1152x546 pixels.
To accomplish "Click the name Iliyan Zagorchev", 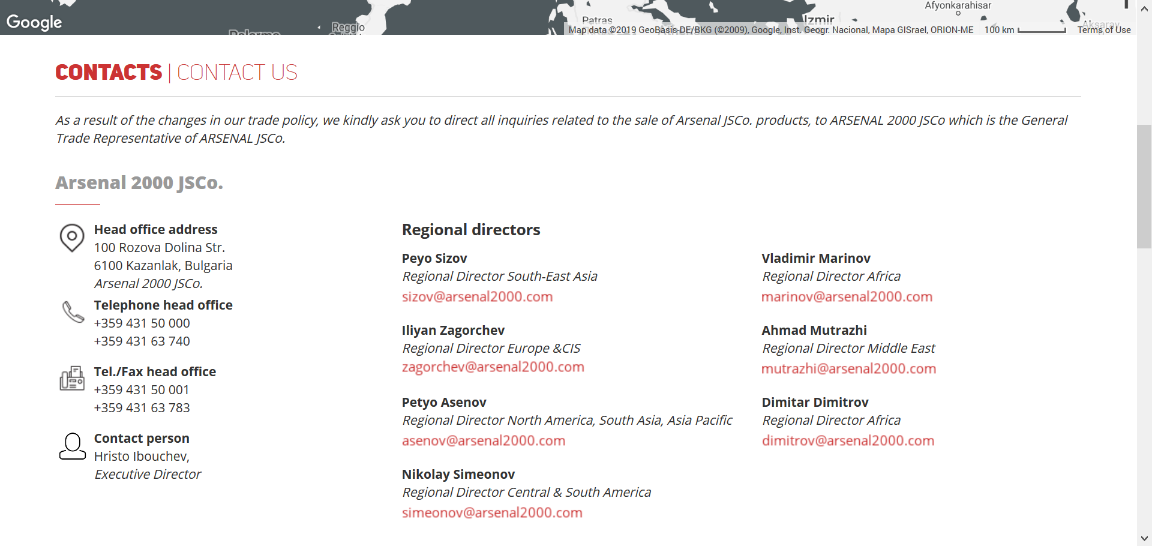I will [x=453, y=330].
